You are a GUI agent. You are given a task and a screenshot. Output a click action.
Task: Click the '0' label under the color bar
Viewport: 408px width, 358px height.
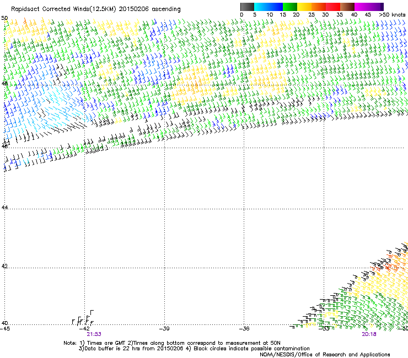[x=241, y=15]
